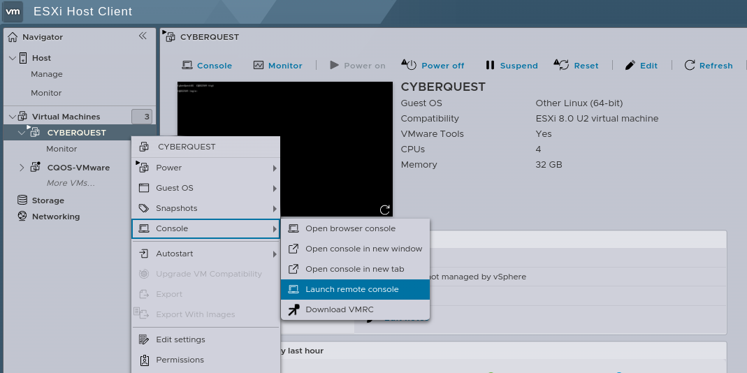This screenshot has height=373, width=747.
Task: Click the Console toolbar button
Action: [x=207, y=66]
